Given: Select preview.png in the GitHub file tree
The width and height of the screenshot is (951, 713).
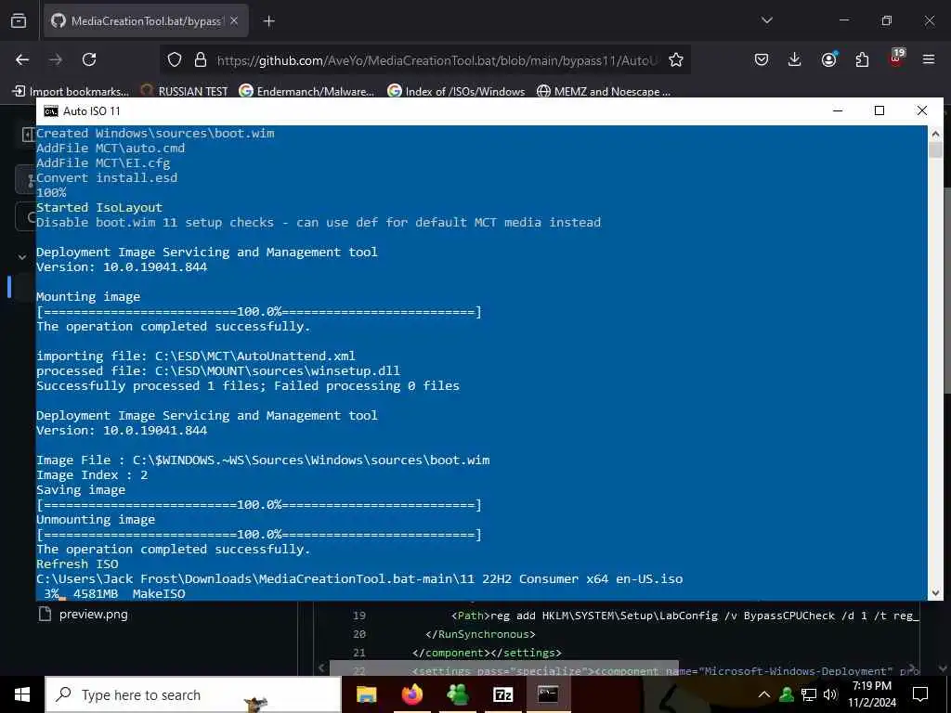Looking at the screenshot, I should pos(94,615).
